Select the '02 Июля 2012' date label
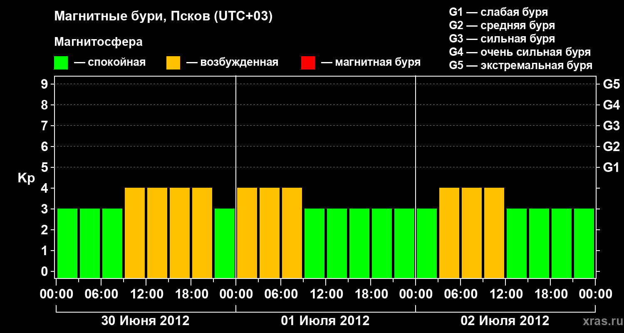 (505, 321)
